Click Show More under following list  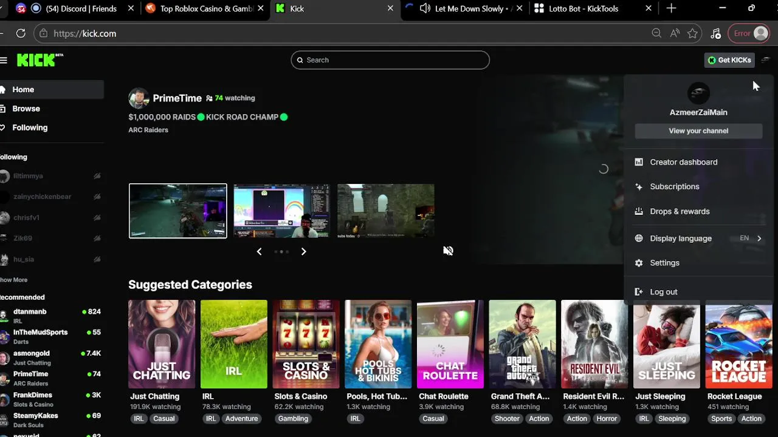pyautogui.click(x=14, y=280)
